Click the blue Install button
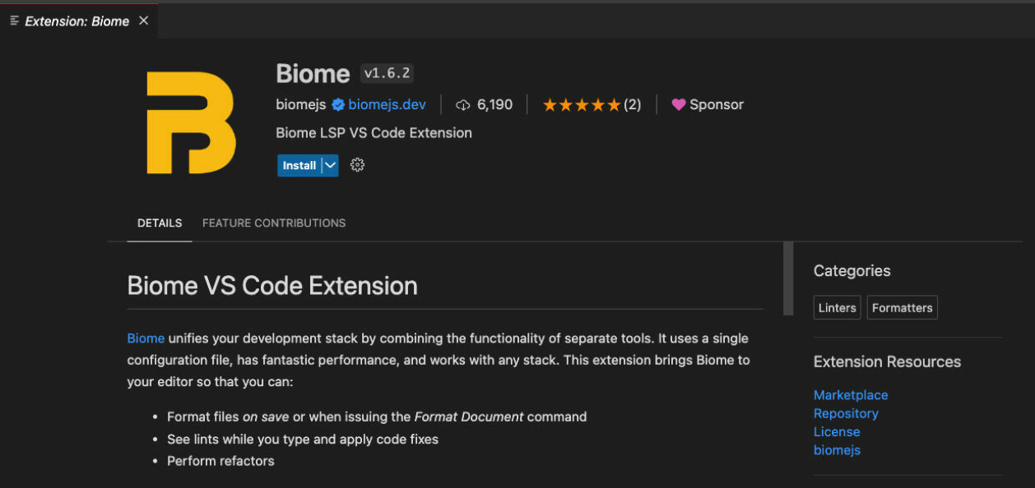 tap(299, 165)
